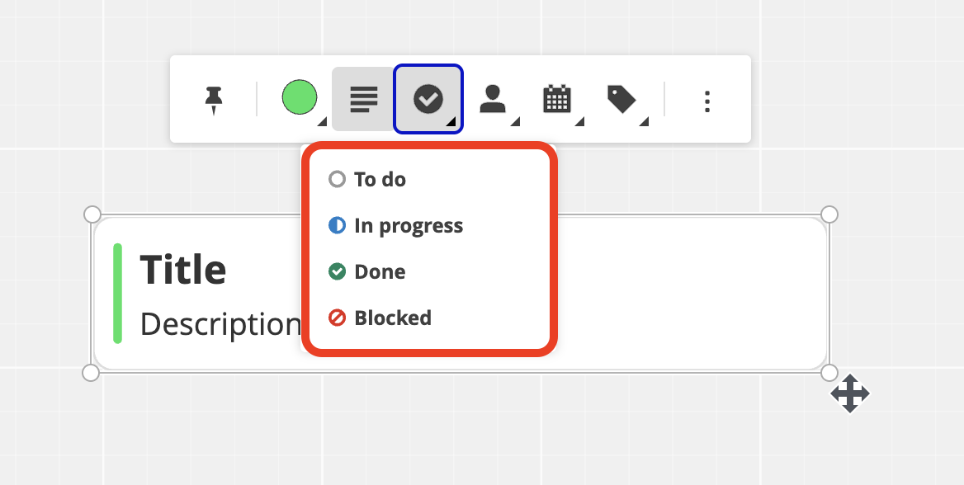The height and width of the screenshot is (485, 964).
Task: Click the top-left resize handle of card
Action: tap(92, 214)
